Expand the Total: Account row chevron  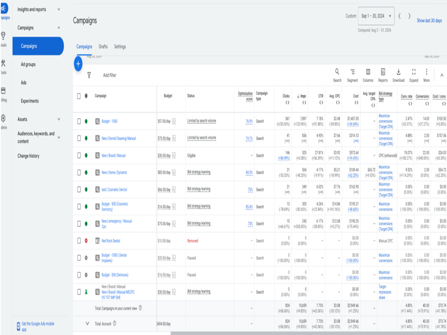click(x=87, y=323)
